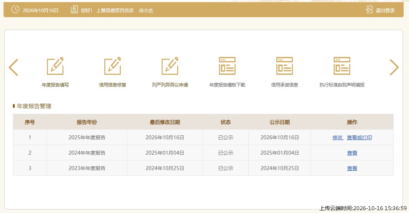Click 查看 for the 2023年年度报告
This screenshot has width=409, height=213.
(352, 168)
